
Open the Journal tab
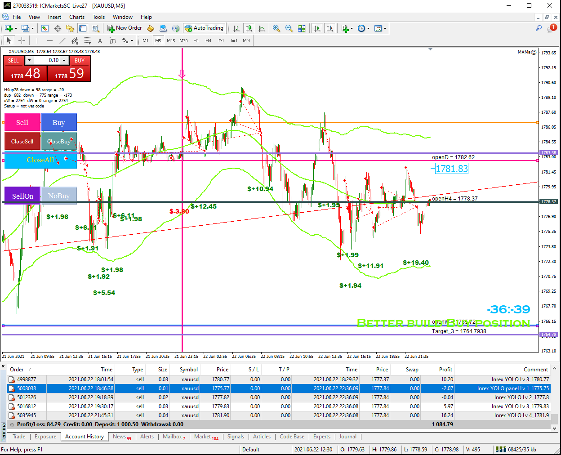click(x=348, y=437)
